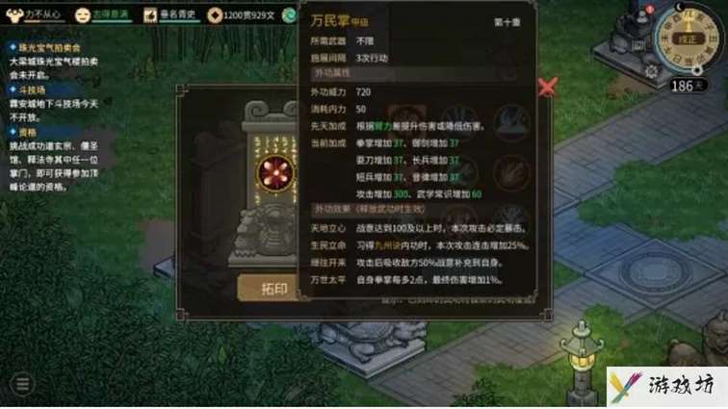
Task: Click the green jade swirl icon
Action: pyautogui.click(x=290, y=15)
